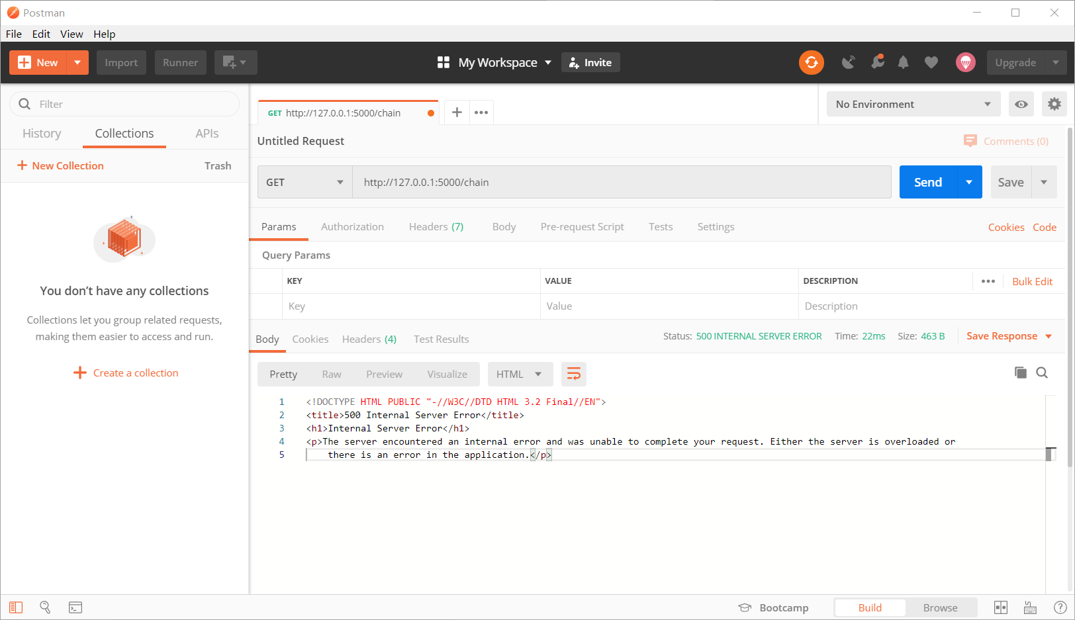
Task: Open the HTML format dropdown
Action: [x=520, y=374]
